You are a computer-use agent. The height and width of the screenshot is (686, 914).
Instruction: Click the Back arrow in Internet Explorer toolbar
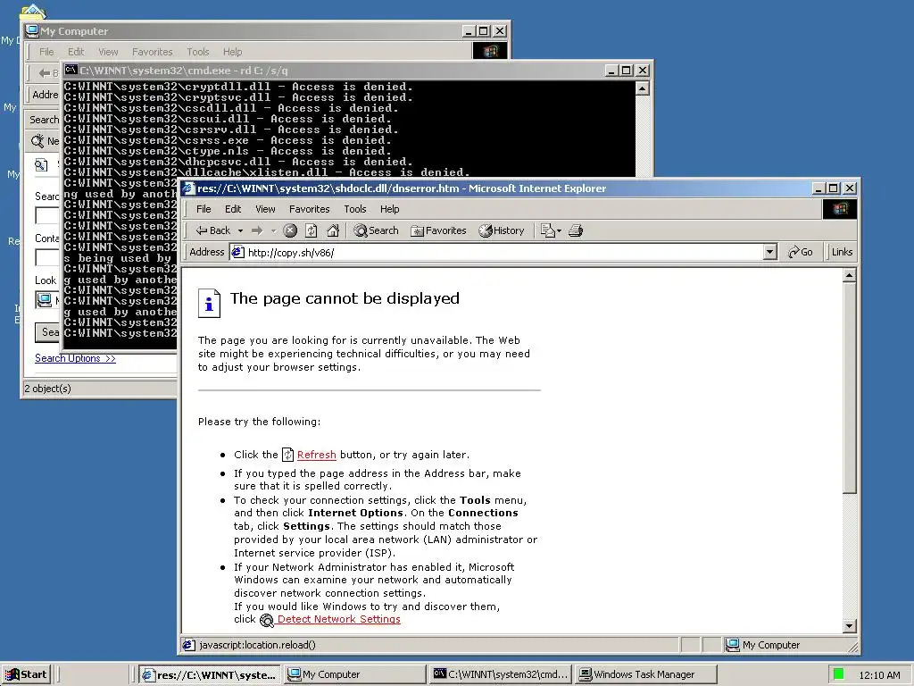click(x=213, y=230)
